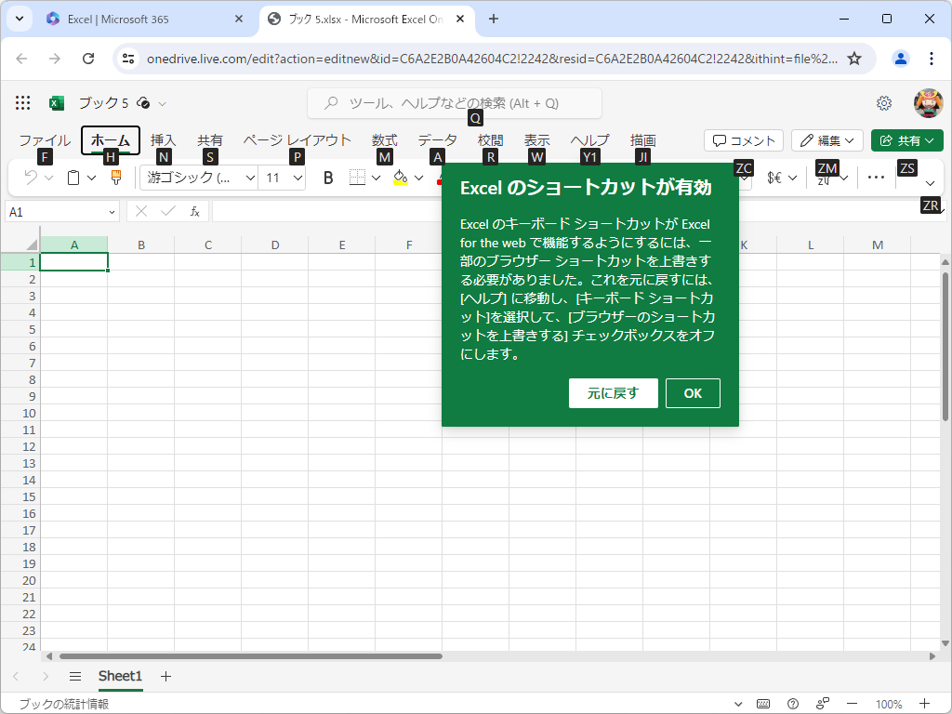Toggle the bookmark star in address bar
Screen dimensions: 952x714
853,58
